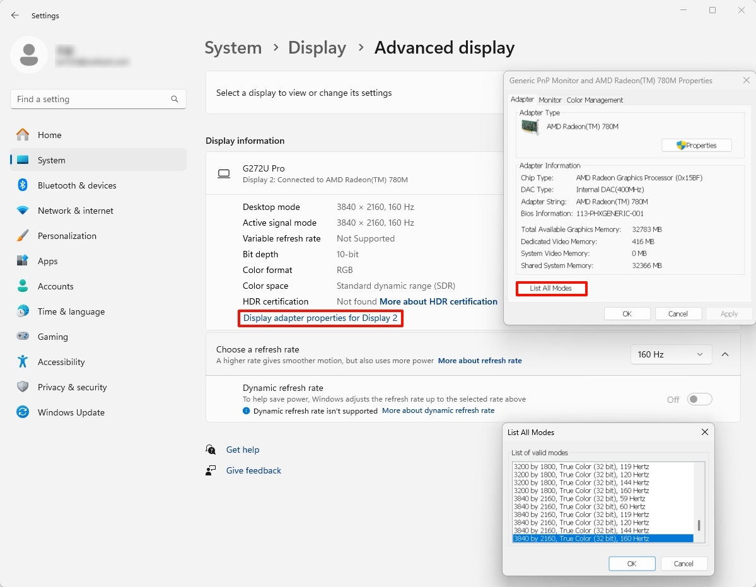Open Privacy & security settings
The height and width of the screenshot is (587, 756).
point(72,387)
